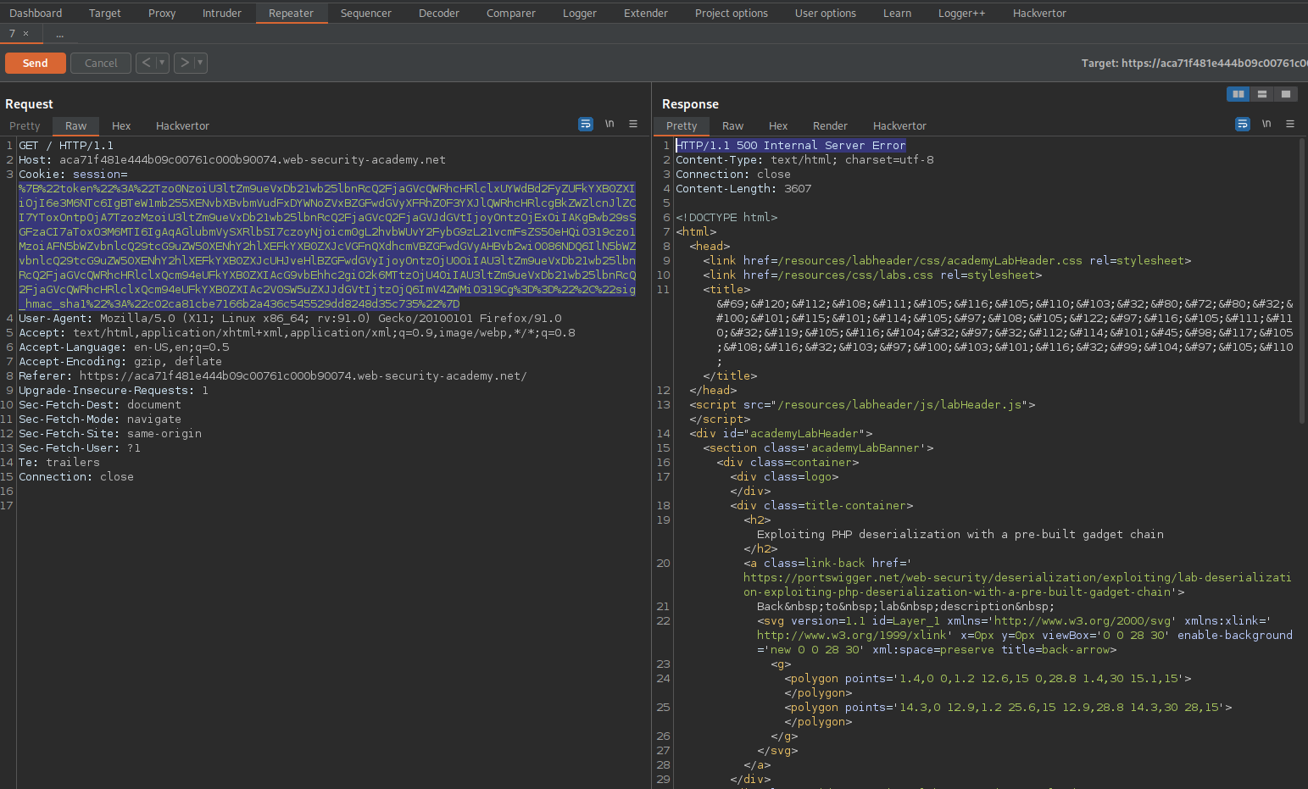Select Hex view in Request panel
The width and height of the screenshot is (1308, 789).
pyautogui.click(x=121, y=125)
